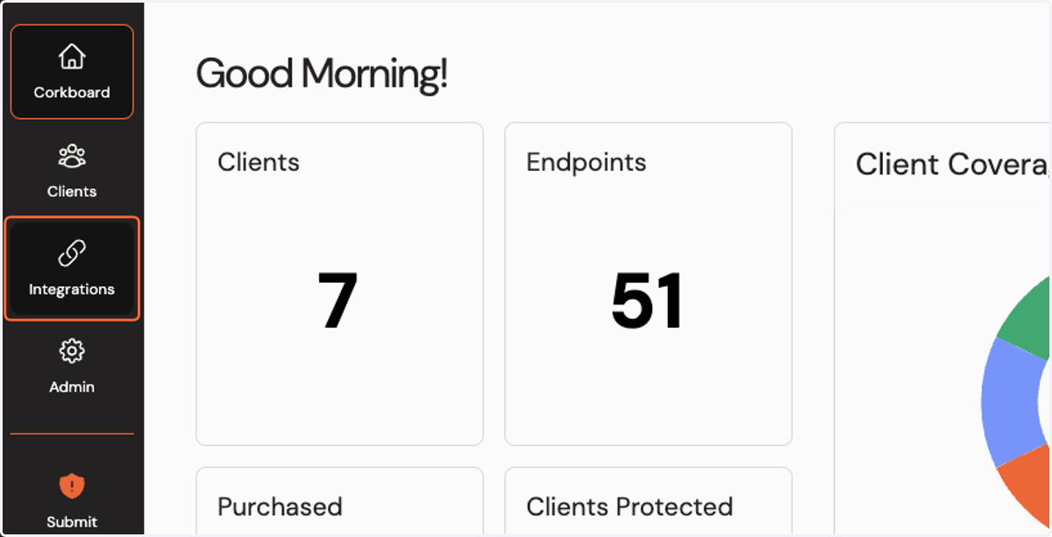Open the Corkboard home icon
Viewport: 1052px width, 537px height.
coord(72,57)
